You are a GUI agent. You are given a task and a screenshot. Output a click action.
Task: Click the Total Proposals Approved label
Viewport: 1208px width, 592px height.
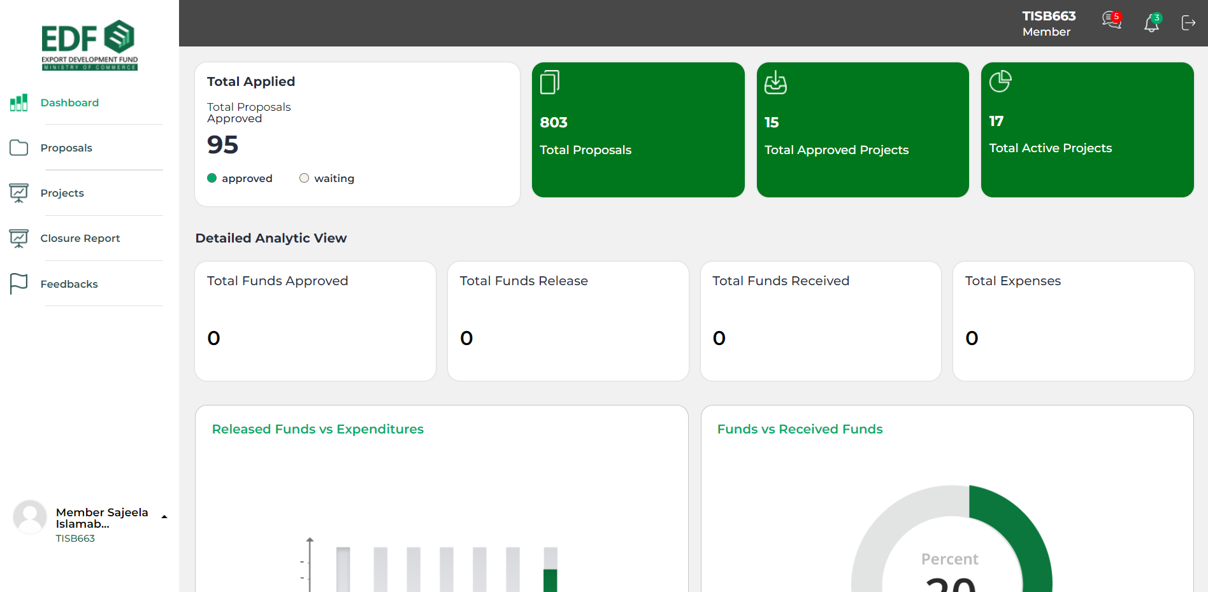(x=248, y=113)
